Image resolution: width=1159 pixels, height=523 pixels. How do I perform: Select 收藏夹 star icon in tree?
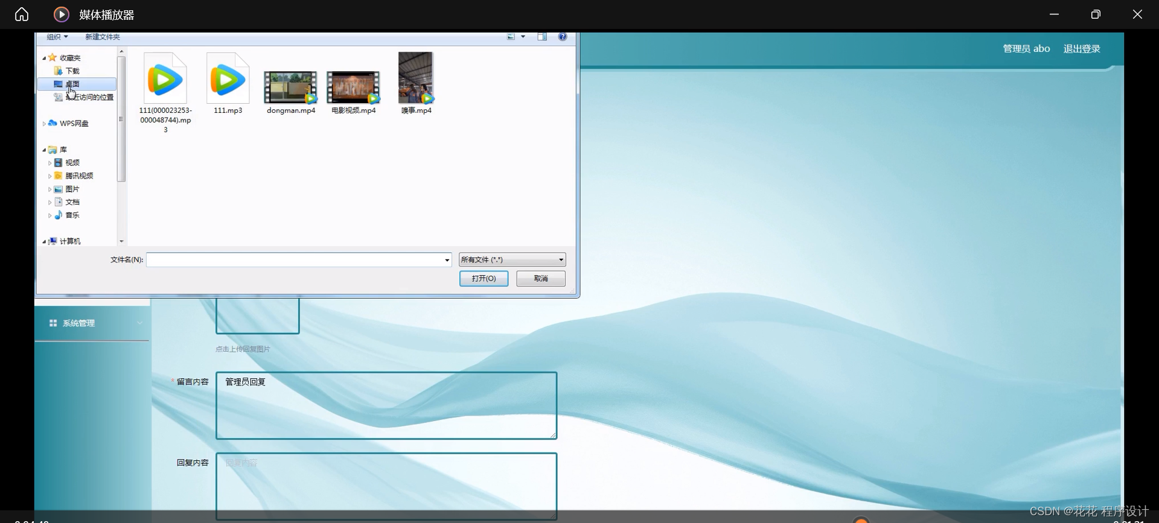pos(53,57)
